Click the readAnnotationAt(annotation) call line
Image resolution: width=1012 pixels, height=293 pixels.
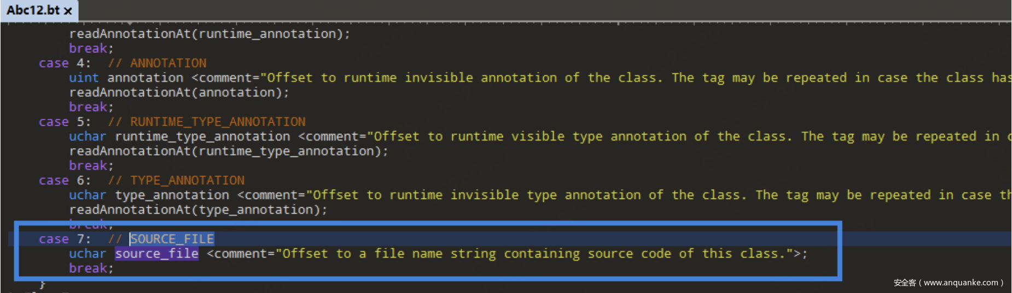pyautogui.click(x=178, y=92)
